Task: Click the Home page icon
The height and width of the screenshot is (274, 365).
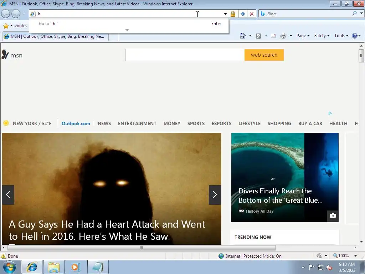Action: click(242, 36)
